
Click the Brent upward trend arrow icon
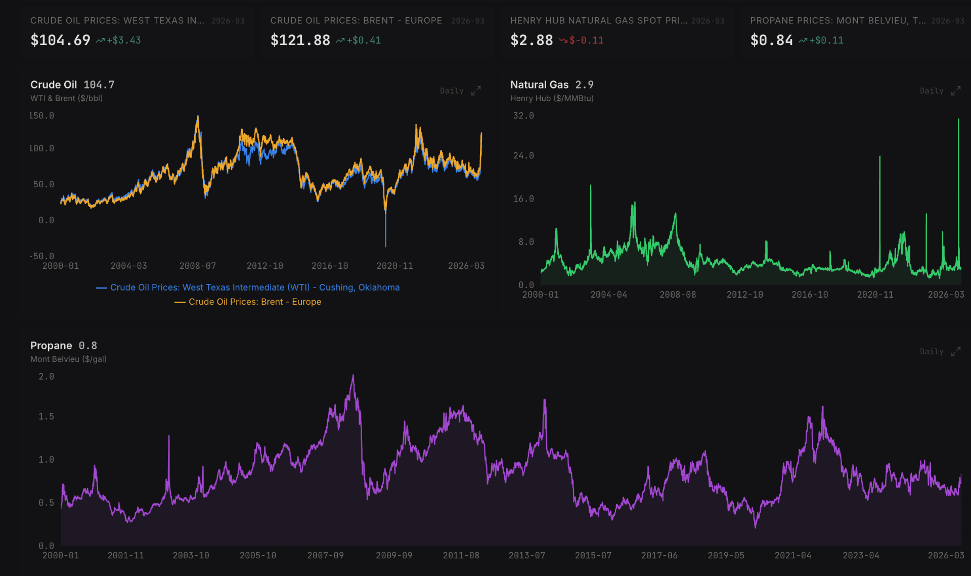click(340, 40)
